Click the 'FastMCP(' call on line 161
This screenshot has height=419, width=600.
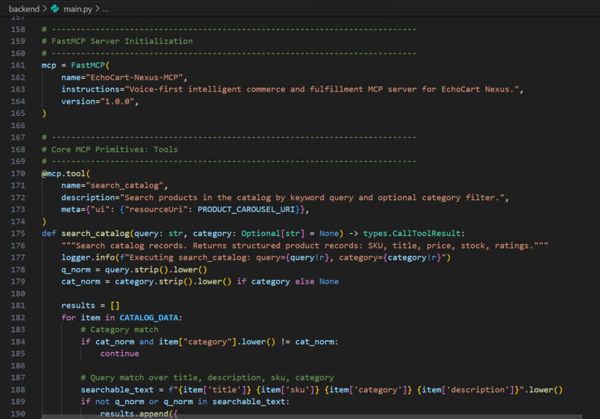point(90,65)
